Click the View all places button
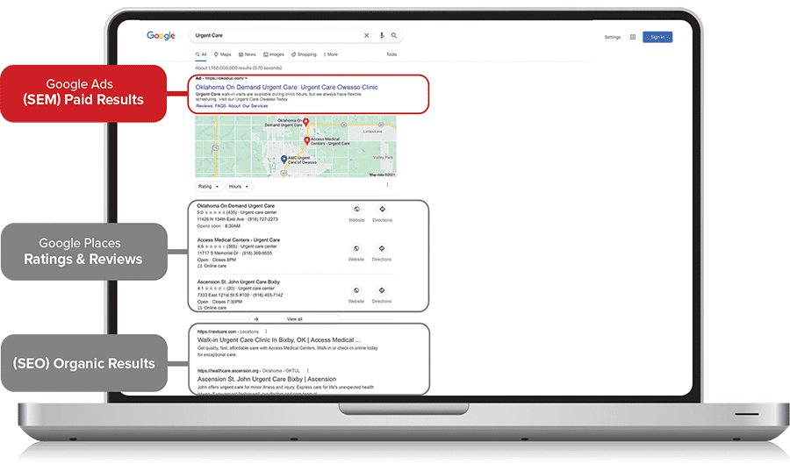This screenshot has width=790, height=471. 294,319
